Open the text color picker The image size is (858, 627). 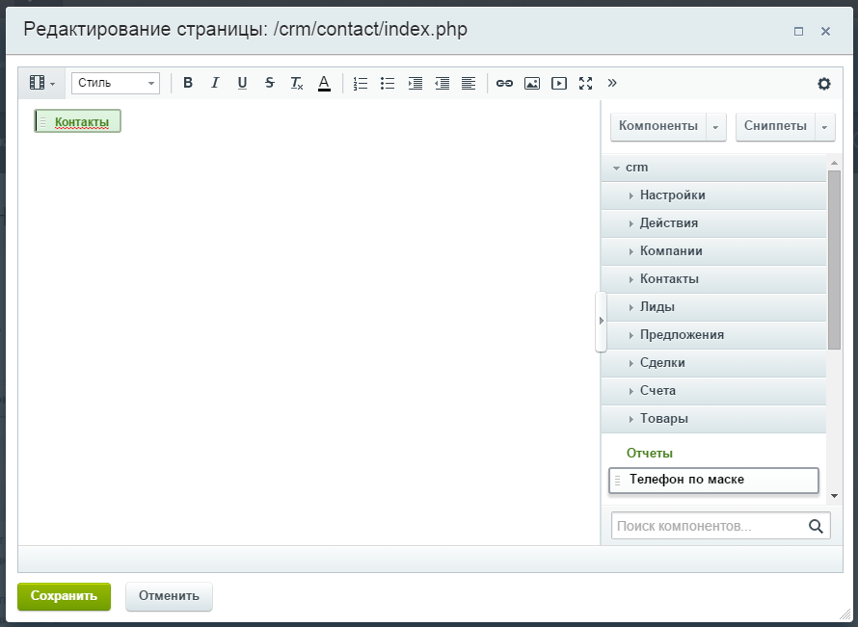(x=324, y=84)
